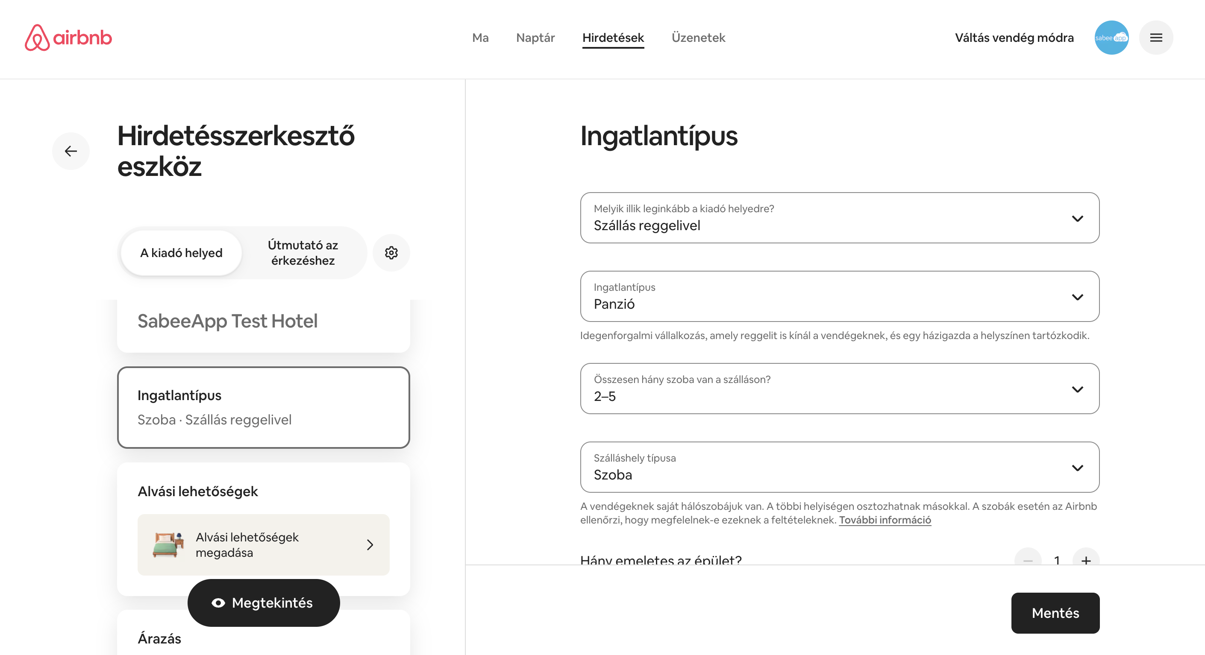This screenshot has width=1205, height=655.
Task: Go to the Üzenetek tab
Action: pyautogui.click(x=698, y=38)
